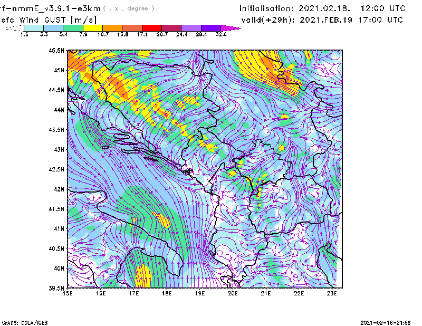Screen dimensions: 422x326
Task: Click the '44.5N' latitude axis label
Action: click(x=56, y=90)
